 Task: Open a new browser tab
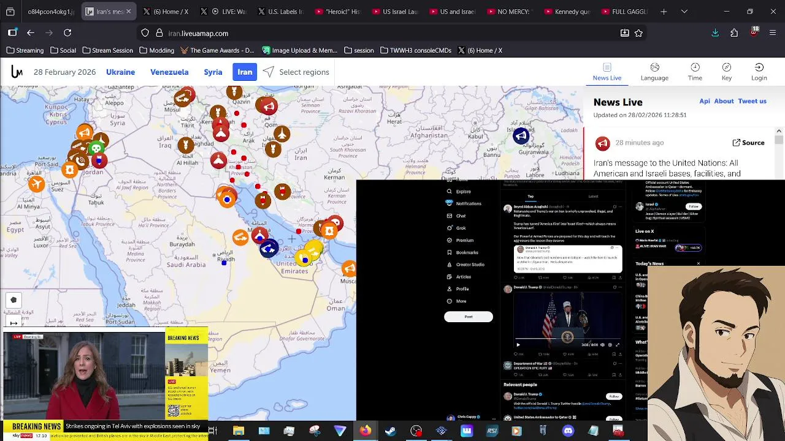click(x=664, y=12)
